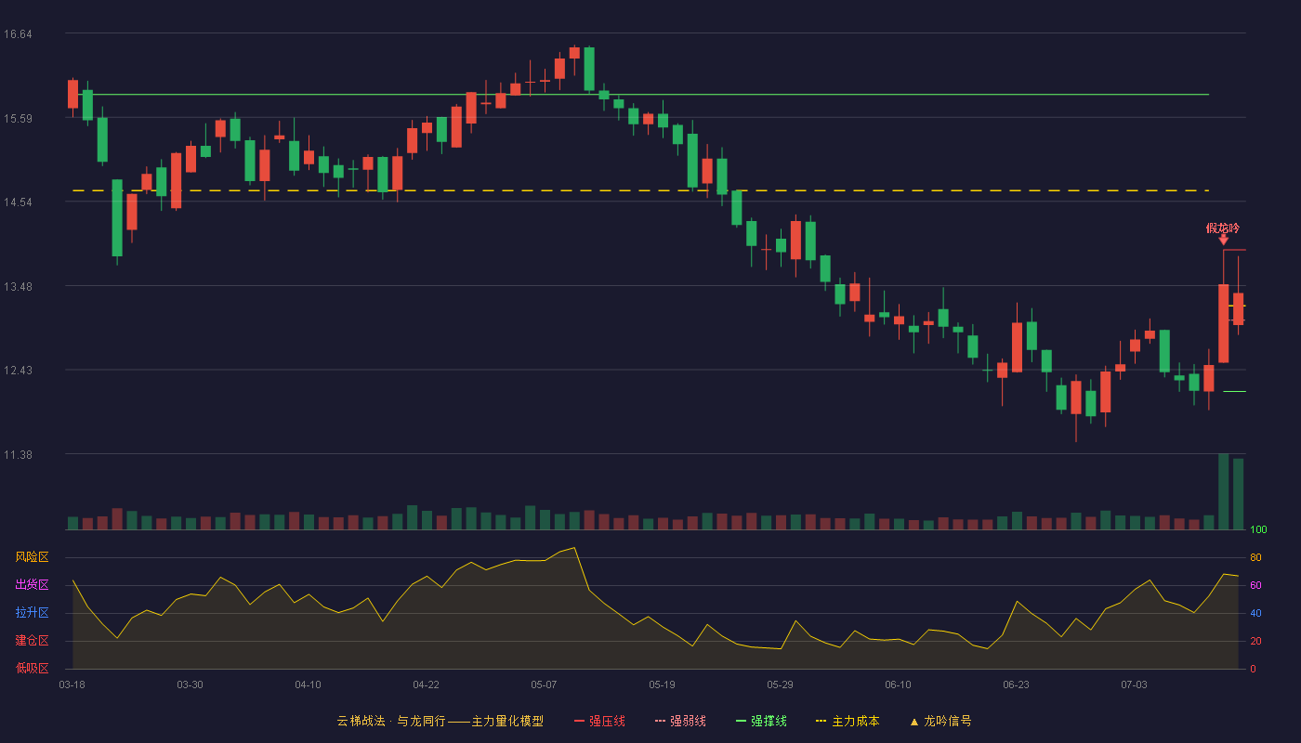Click the big red candle below 假龙吟
The width and height of the screenshot is (1301, 743).
(x=1223, y=323)
